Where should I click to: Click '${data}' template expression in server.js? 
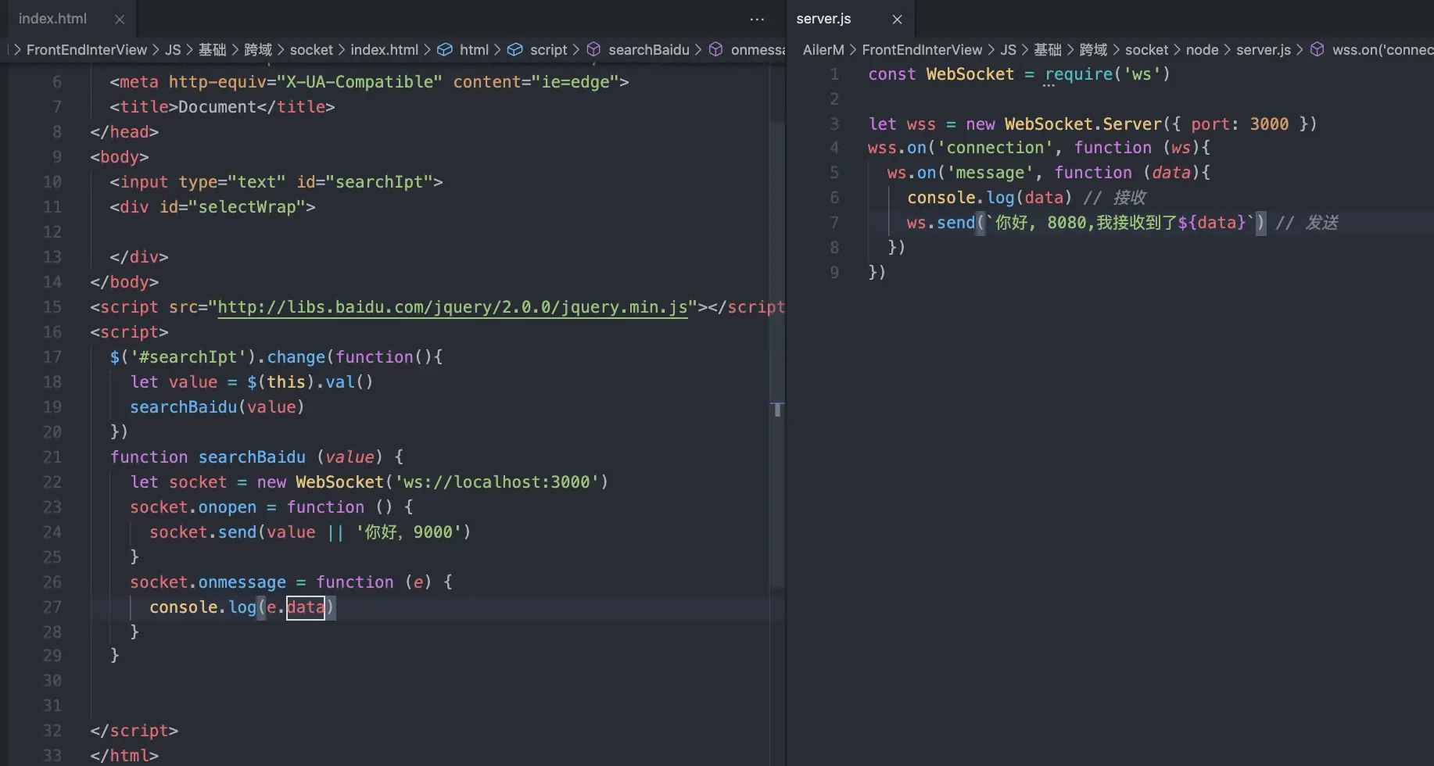[x=1212, y=223]
